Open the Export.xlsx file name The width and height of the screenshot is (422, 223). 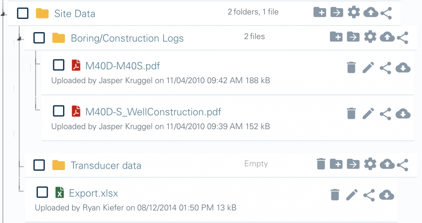tap(94, 193)
